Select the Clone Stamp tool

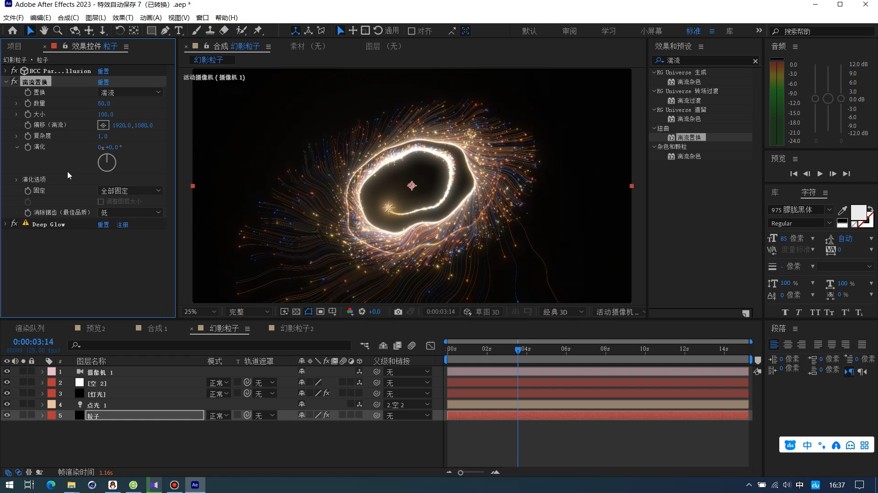pos(210,31)
